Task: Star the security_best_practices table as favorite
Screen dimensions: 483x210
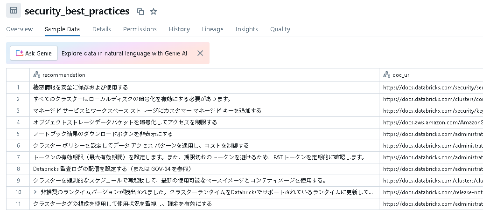Action: click(154, 12)
